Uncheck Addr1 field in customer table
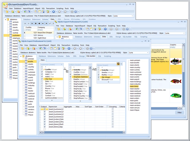Viewport: 190px width, 141px height. tap(42, 74)
